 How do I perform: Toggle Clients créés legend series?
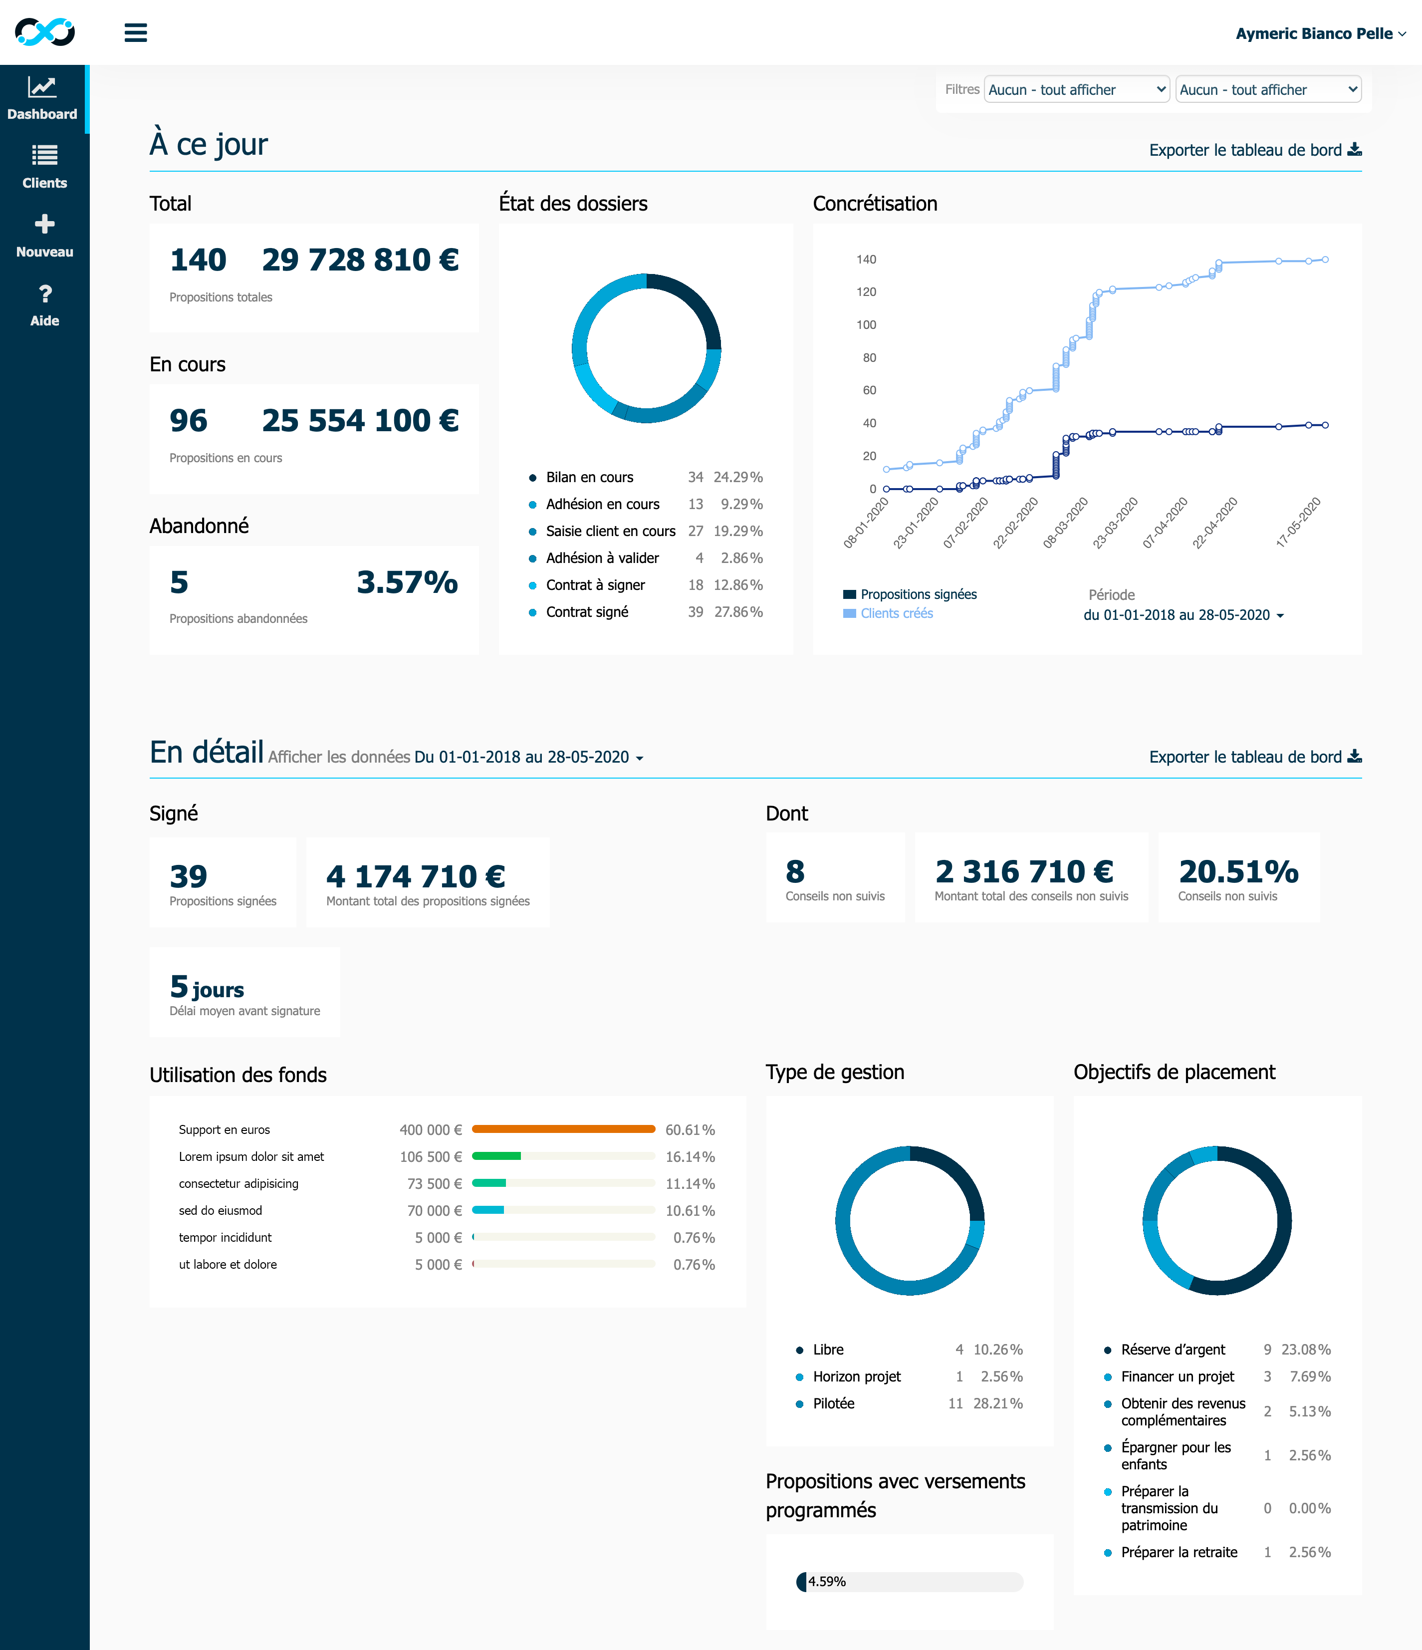coord(888,613)
